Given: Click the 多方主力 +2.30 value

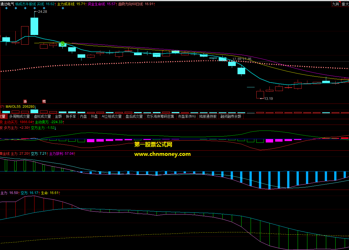Looking at the screenshot, I should [17, 128].
